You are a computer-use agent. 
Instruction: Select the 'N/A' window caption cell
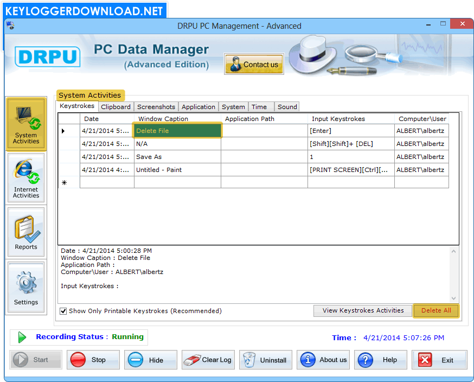coord(177,144)
